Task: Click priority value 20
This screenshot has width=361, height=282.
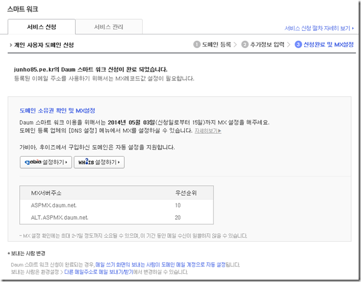Action: click(x=178, y=217)
